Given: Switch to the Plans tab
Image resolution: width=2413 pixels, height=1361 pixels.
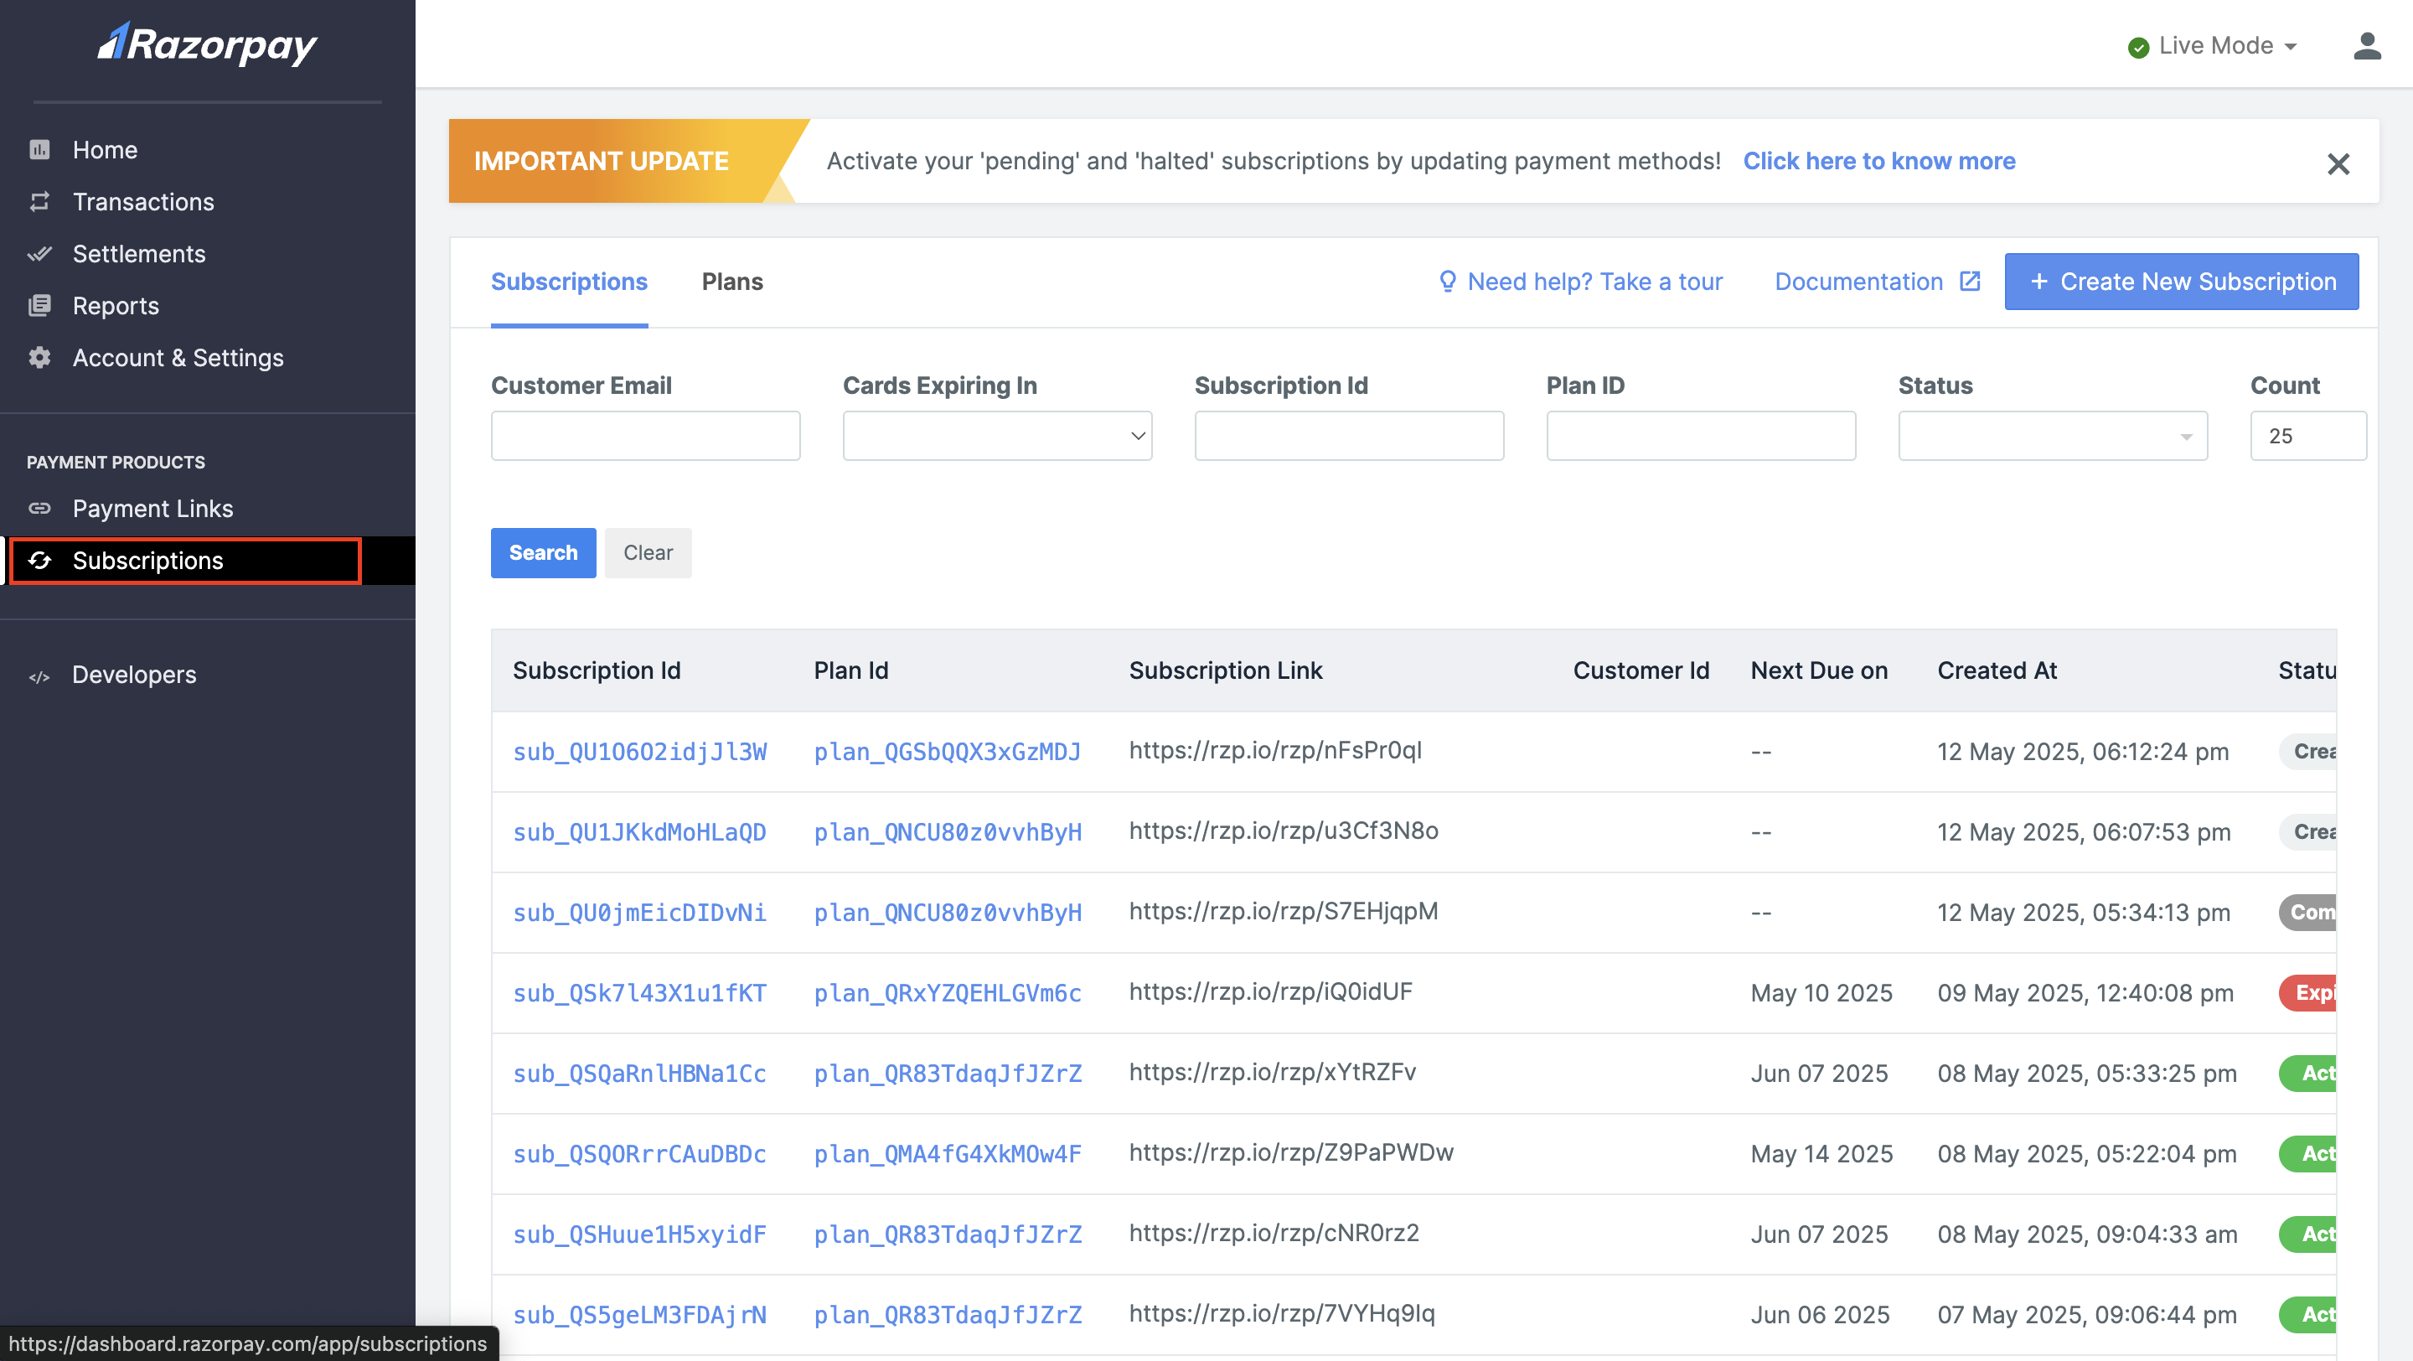Looking at the screenshot, I should click(x=731, y=281).
